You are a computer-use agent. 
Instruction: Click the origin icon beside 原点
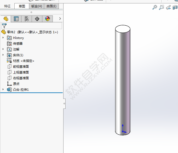[x=9, y=84]
